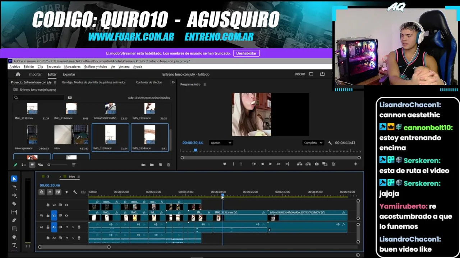
Task: Toggle lock on A1 track
Action: point(48,227)
